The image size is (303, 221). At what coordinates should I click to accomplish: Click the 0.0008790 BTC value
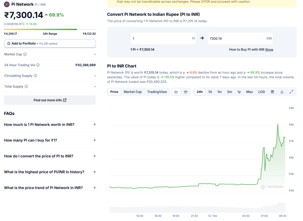click(14, 24)
